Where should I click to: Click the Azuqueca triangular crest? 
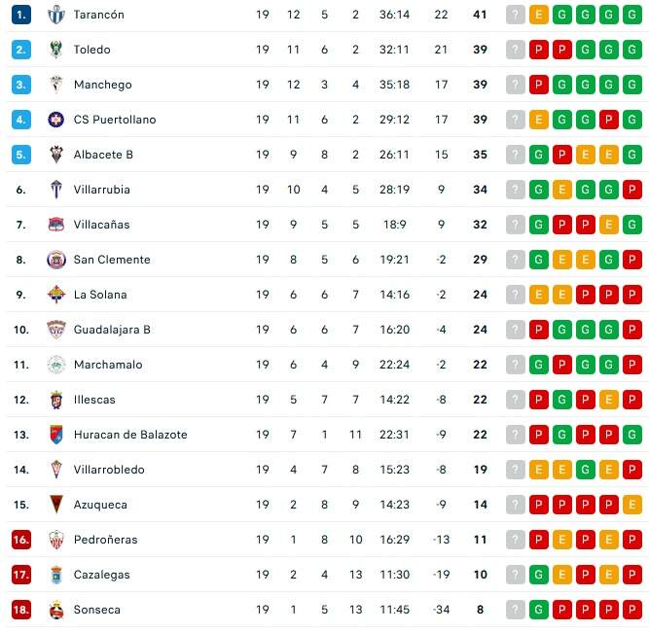coord(56,505)
